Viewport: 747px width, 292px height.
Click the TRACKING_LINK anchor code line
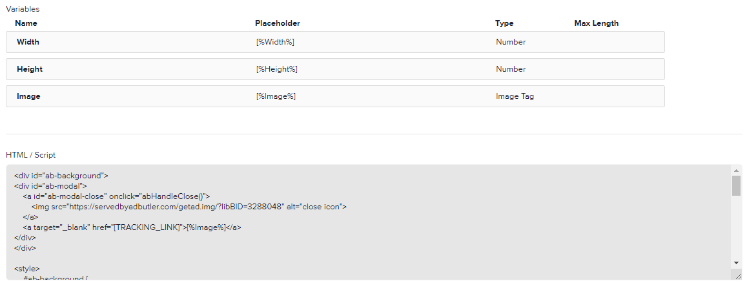tap(132, 227)
